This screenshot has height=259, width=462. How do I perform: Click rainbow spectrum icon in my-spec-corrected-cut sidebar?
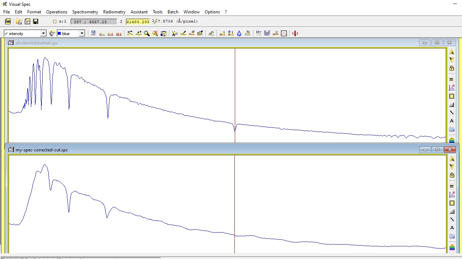(452, 248)
